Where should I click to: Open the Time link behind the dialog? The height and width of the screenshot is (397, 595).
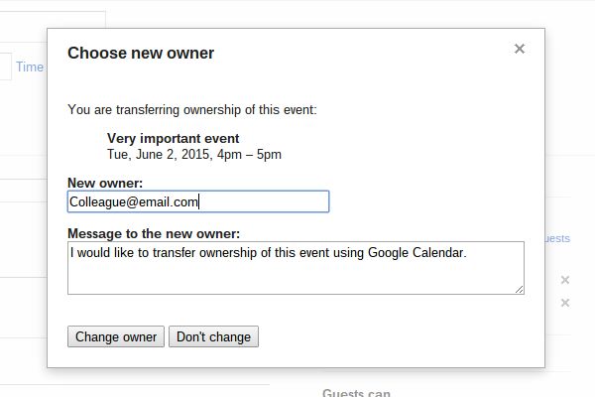click(x=30, y=67)
